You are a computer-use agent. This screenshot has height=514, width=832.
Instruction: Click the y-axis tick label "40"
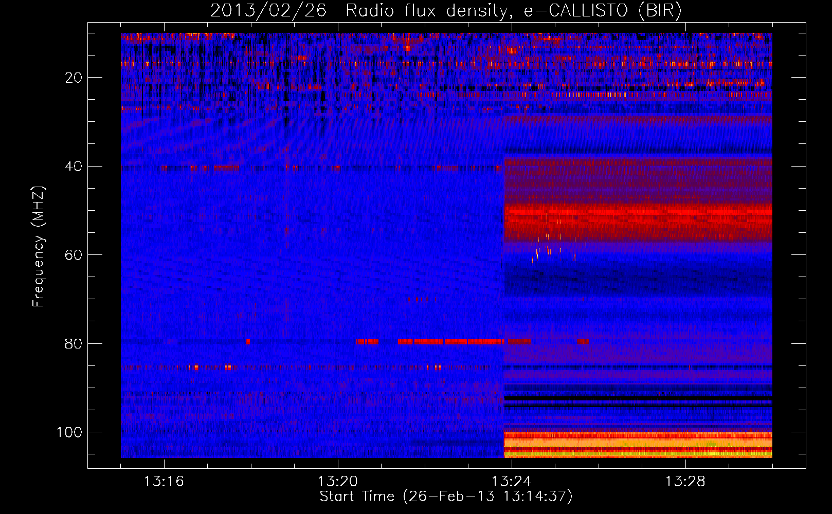coord(74,167)
